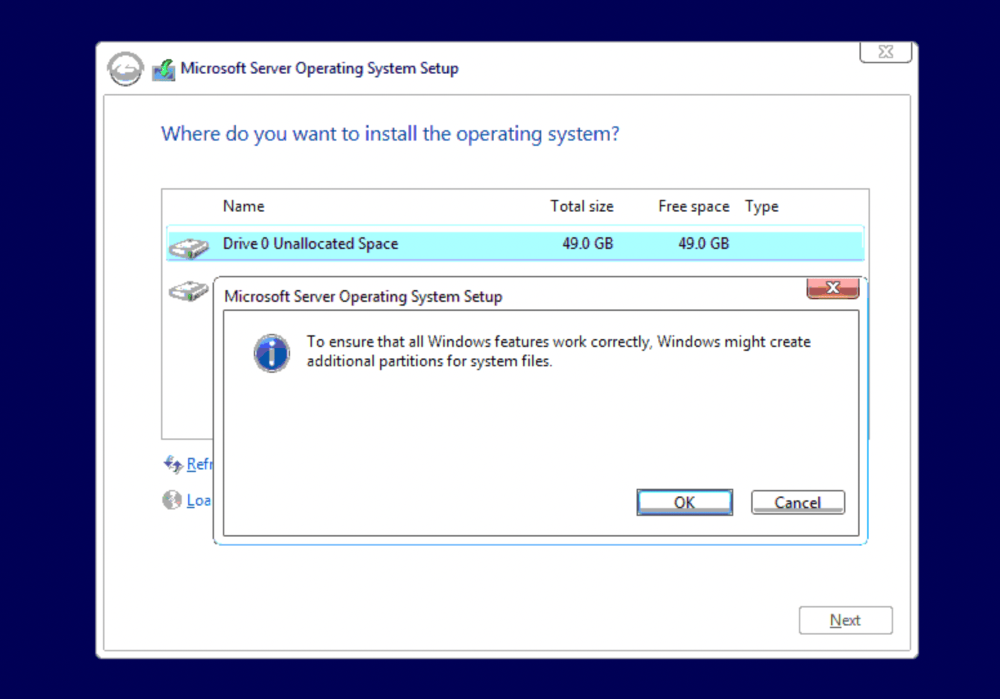
Task: Click the Setup window title icon
Action: point(164,70)
